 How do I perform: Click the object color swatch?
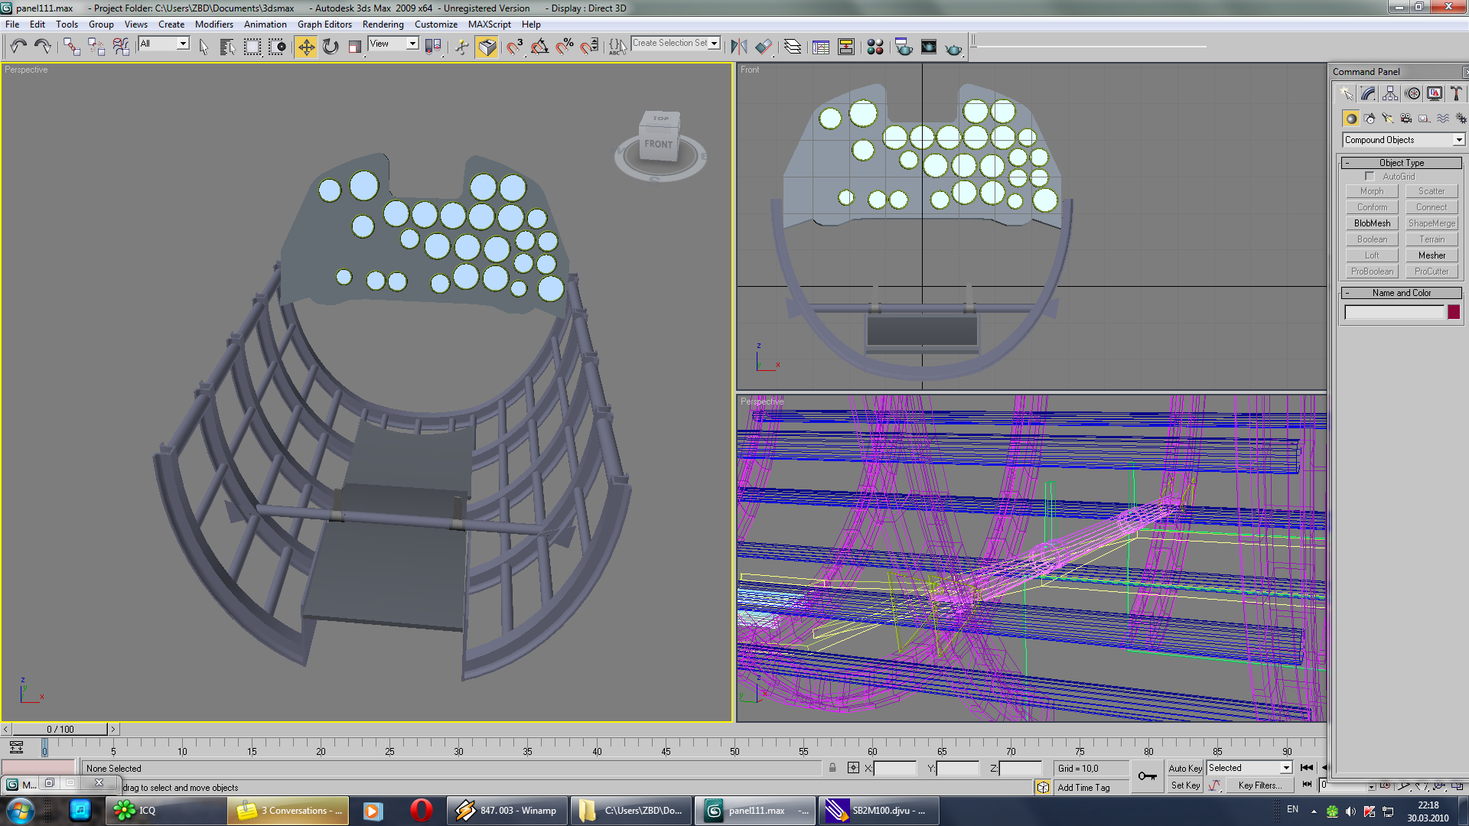[1454, 312]
